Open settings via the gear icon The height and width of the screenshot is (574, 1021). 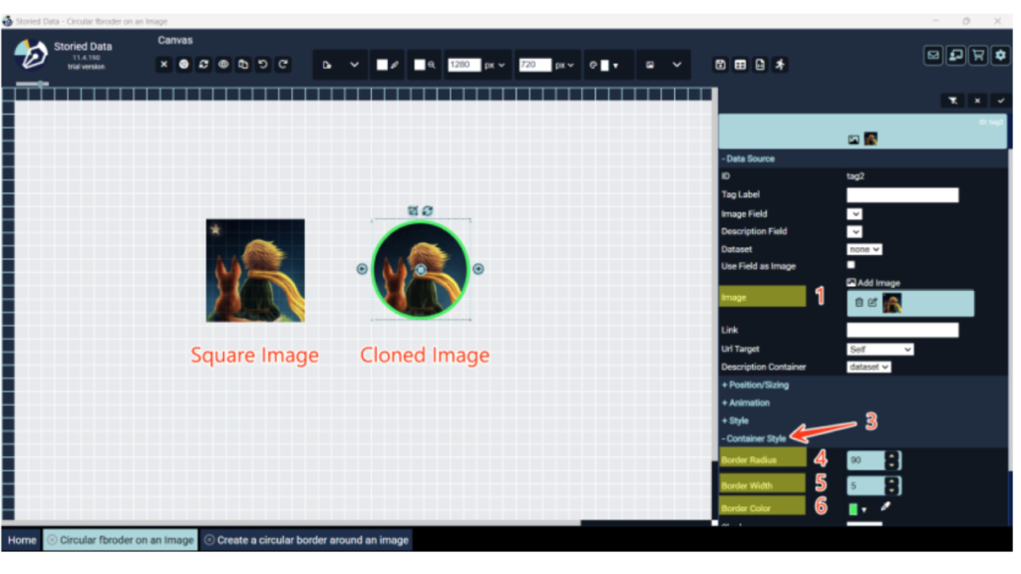click(1000, 56)
